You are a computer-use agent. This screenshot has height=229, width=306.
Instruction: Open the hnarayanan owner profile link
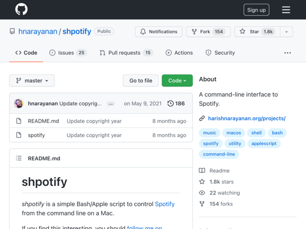tap(38, 31)
